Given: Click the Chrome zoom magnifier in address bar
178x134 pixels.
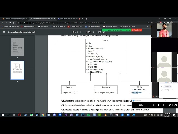Looking at the screenshot, I should click(149, 23).
